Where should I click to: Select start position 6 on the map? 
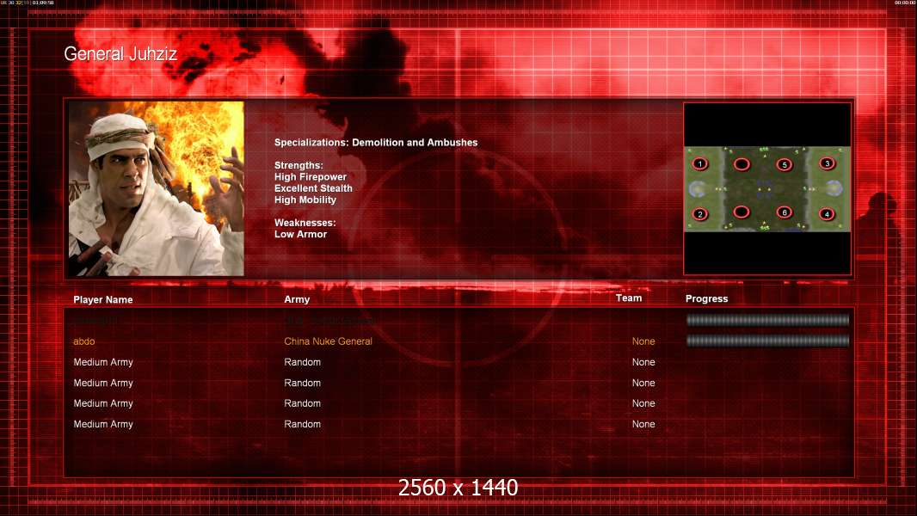pyautogui.click(x=785, y=212)
